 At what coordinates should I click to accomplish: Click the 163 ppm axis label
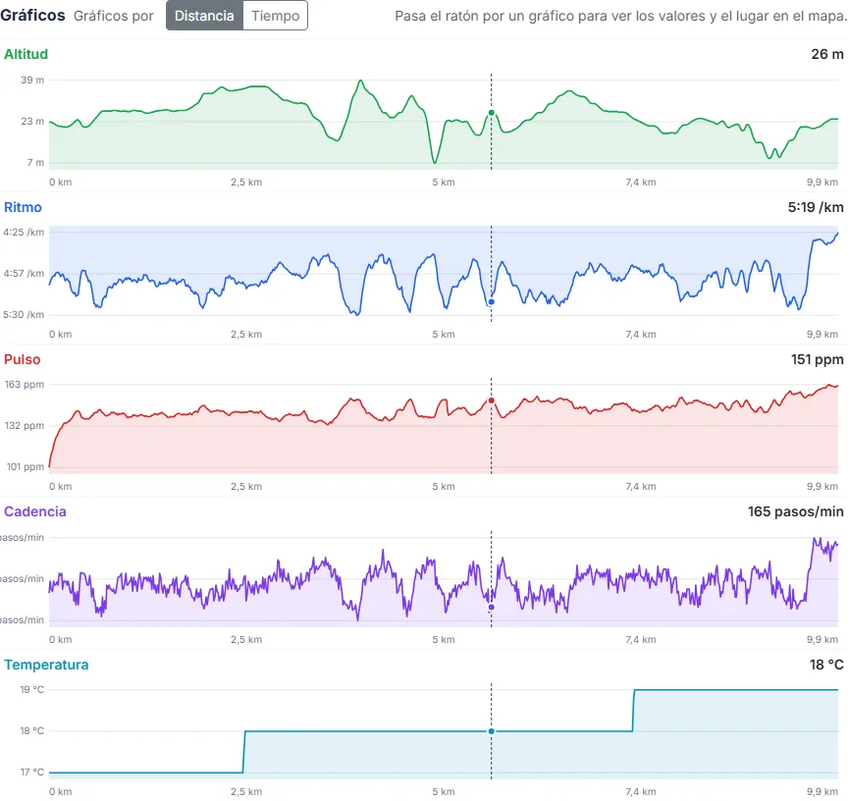point(25,385)
